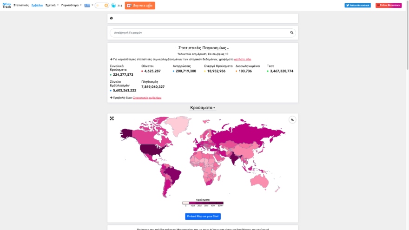Click the globe icon above search
Screen dimensions: 409x230
coord(111,19)
